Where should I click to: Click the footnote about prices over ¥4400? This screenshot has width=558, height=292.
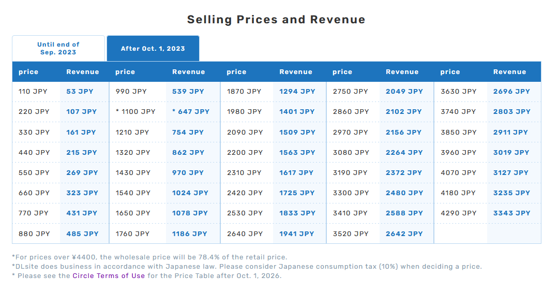click(x=149, y=257)
